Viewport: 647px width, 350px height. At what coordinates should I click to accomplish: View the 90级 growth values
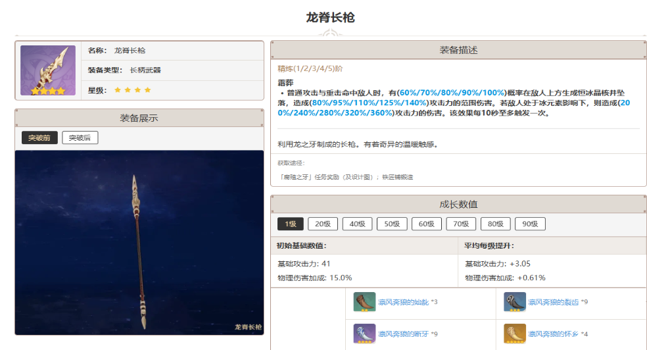coord(530,224)
